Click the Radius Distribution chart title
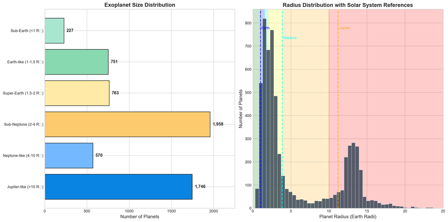Image resolution: width=448 pixels, height=222 pixels. pos(348,5)
